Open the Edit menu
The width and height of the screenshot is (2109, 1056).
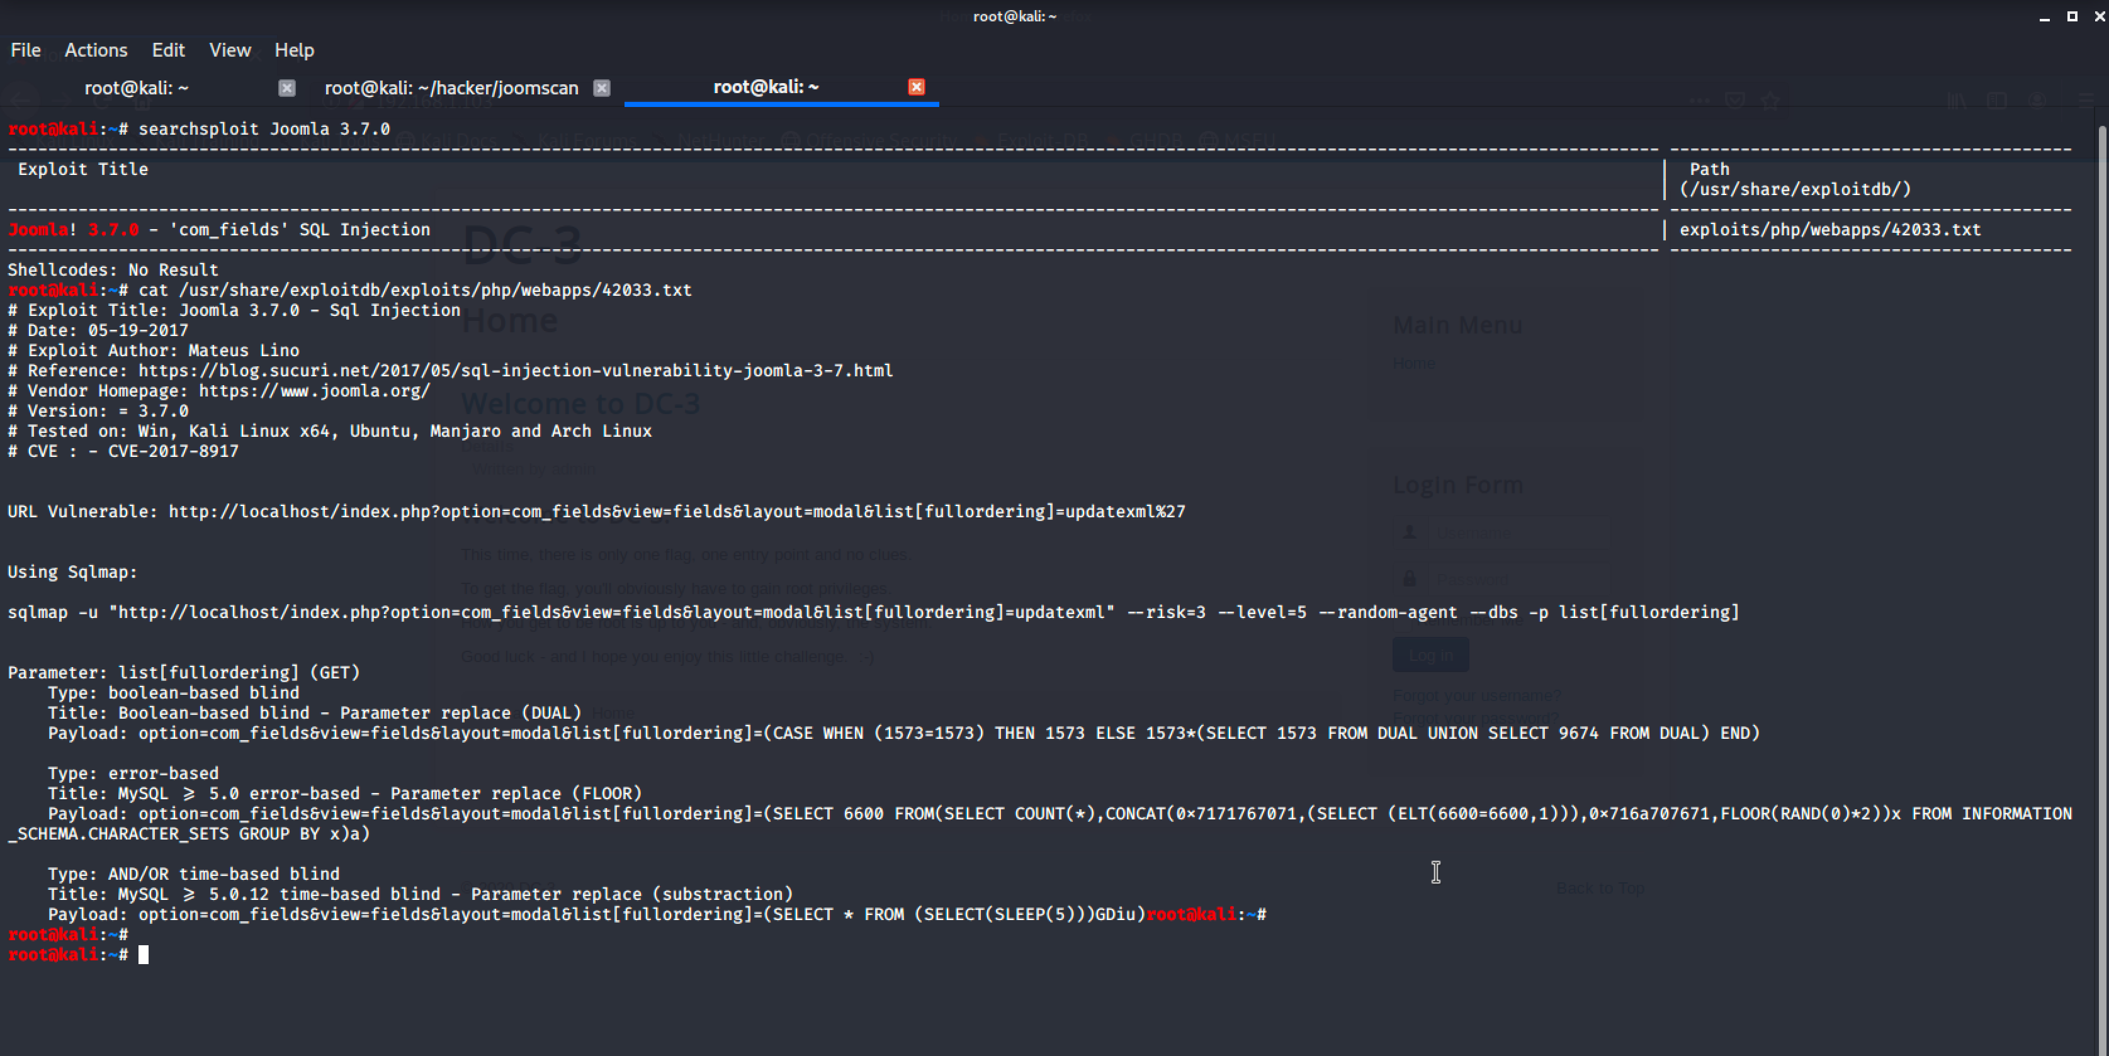tap(168, 50)
